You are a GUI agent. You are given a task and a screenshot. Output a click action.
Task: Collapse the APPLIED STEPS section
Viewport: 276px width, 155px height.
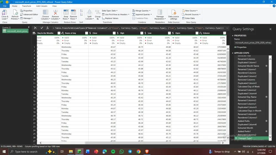[x=233, y=53]
